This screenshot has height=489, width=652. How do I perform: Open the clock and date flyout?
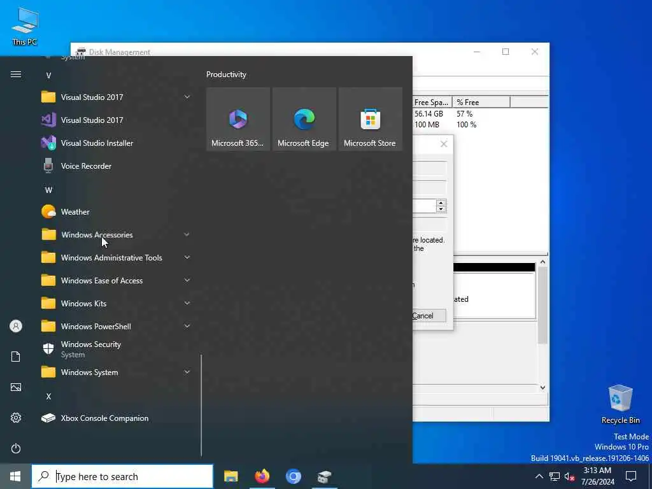point(597,476)
